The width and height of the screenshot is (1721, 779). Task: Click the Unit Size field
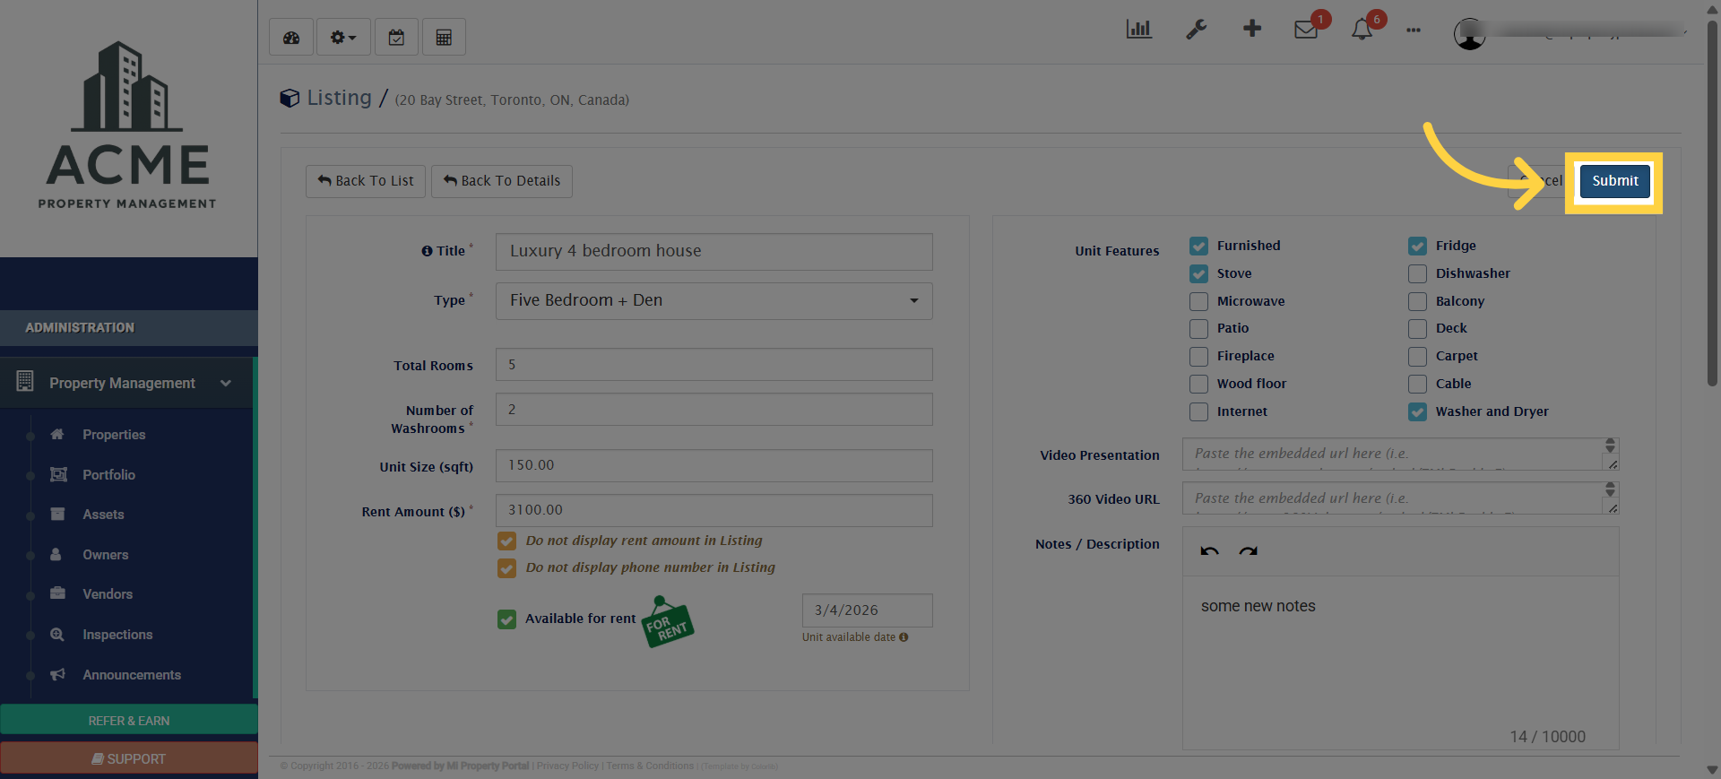pyautogui.click(x=713, y=466)
